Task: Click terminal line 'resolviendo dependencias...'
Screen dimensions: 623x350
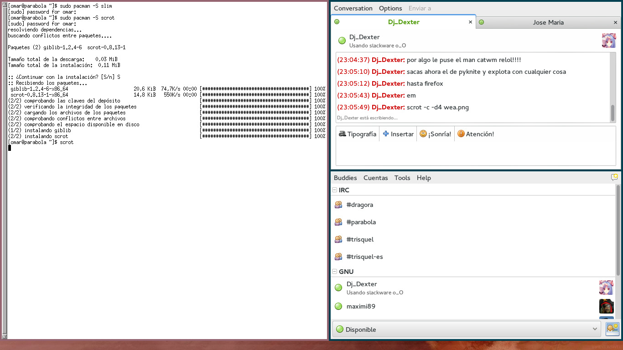Action: tap(45, 30)
